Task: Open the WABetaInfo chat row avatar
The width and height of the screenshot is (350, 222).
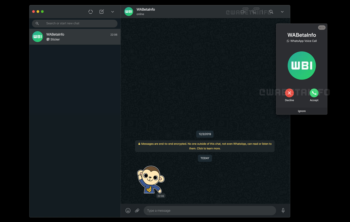Action: (x=37, y=37)
